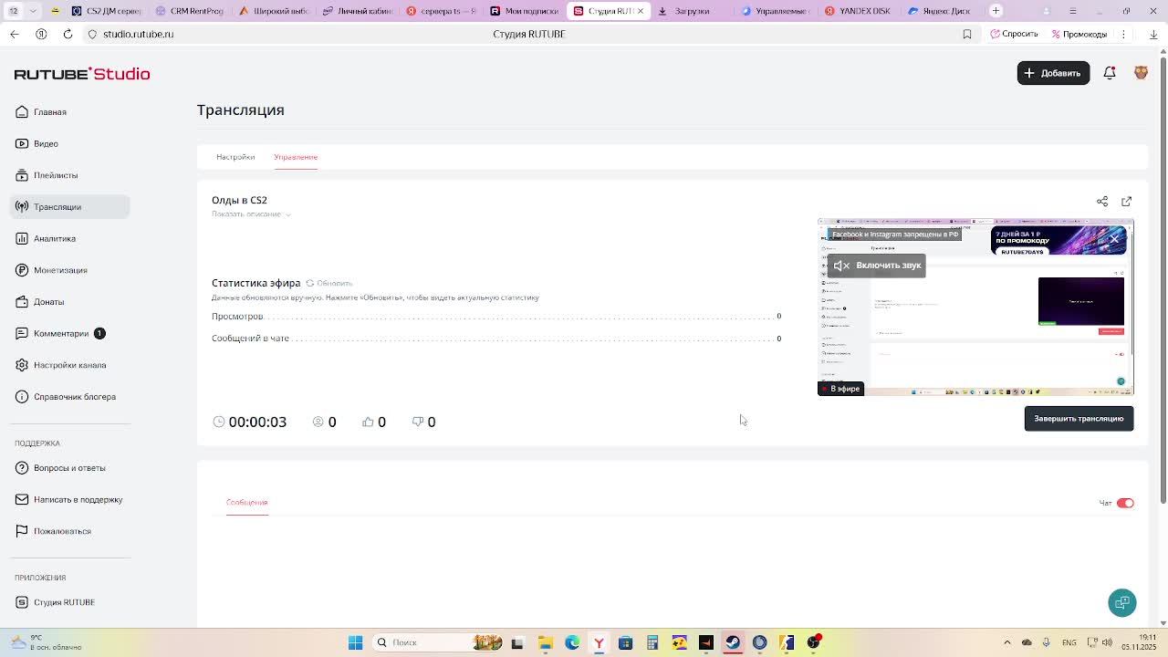Viewport: 1168px width, 657px height.
Task: Open the Главная home sidebar item
Action: 49,112
